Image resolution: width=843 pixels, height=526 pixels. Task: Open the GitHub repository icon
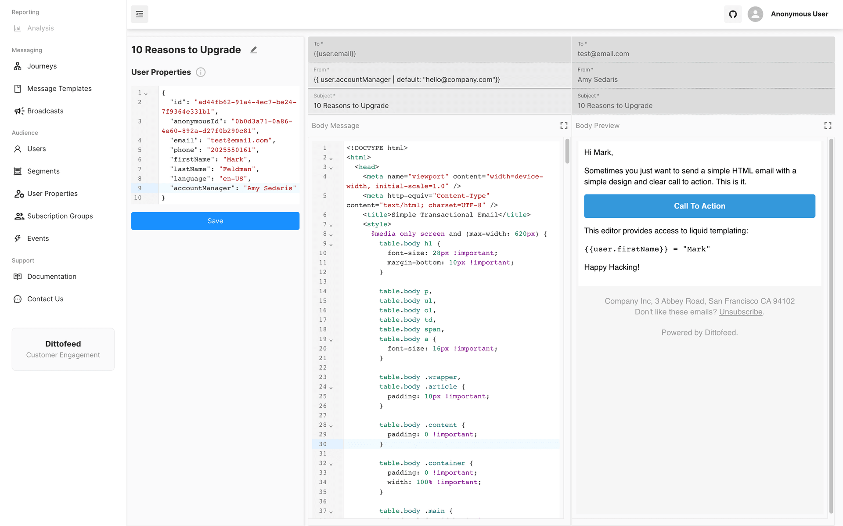pos(733,14)
